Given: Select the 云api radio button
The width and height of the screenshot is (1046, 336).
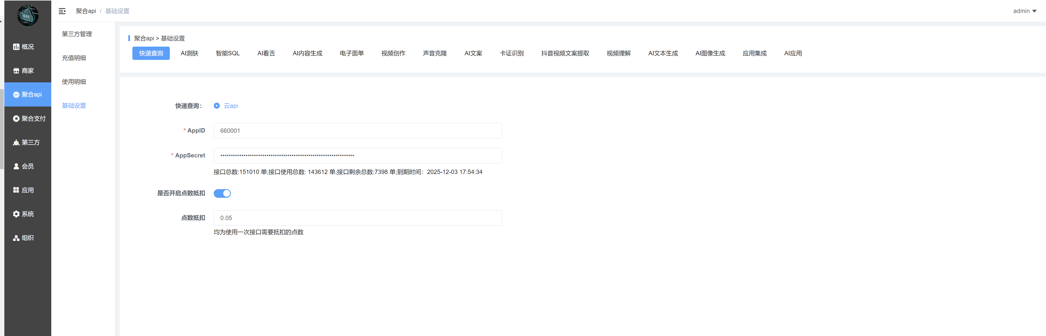Looking at the screenshot, I should [217, 106].
